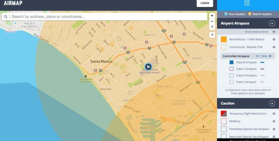Toggle Class B Airspace checkbox
Screen dimensions: 279x141
[231, 62]
